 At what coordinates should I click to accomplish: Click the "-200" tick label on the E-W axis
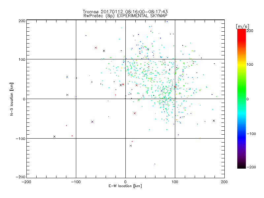(x=26, y=182)
